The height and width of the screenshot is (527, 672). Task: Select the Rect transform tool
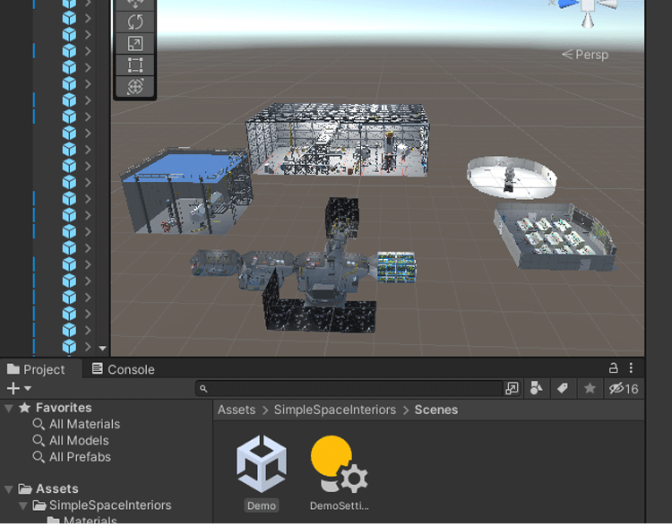135,65
